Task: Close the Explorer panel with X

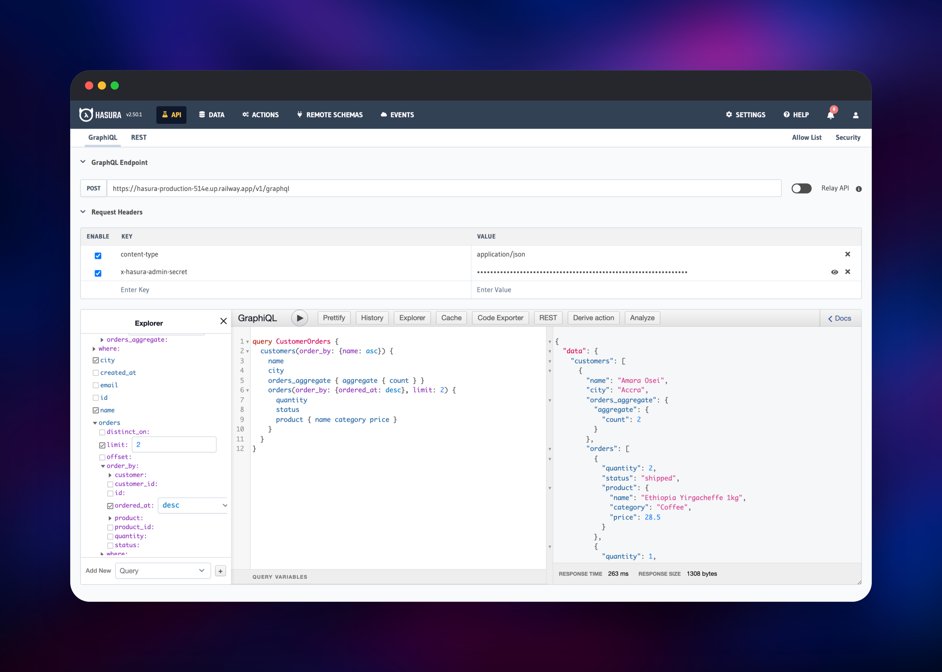Action: pos(223,321)
